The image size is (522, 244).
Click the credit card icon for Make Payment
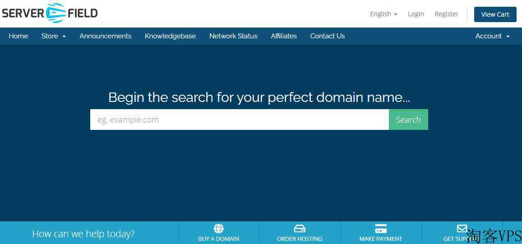(381, 229)
